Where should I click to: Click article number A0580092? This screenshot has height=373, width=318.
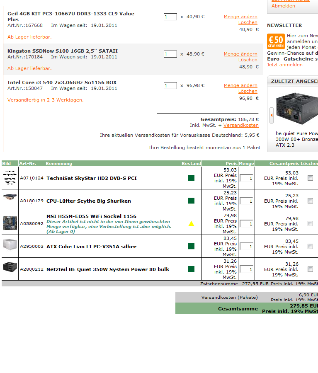(x=32, y=224)
